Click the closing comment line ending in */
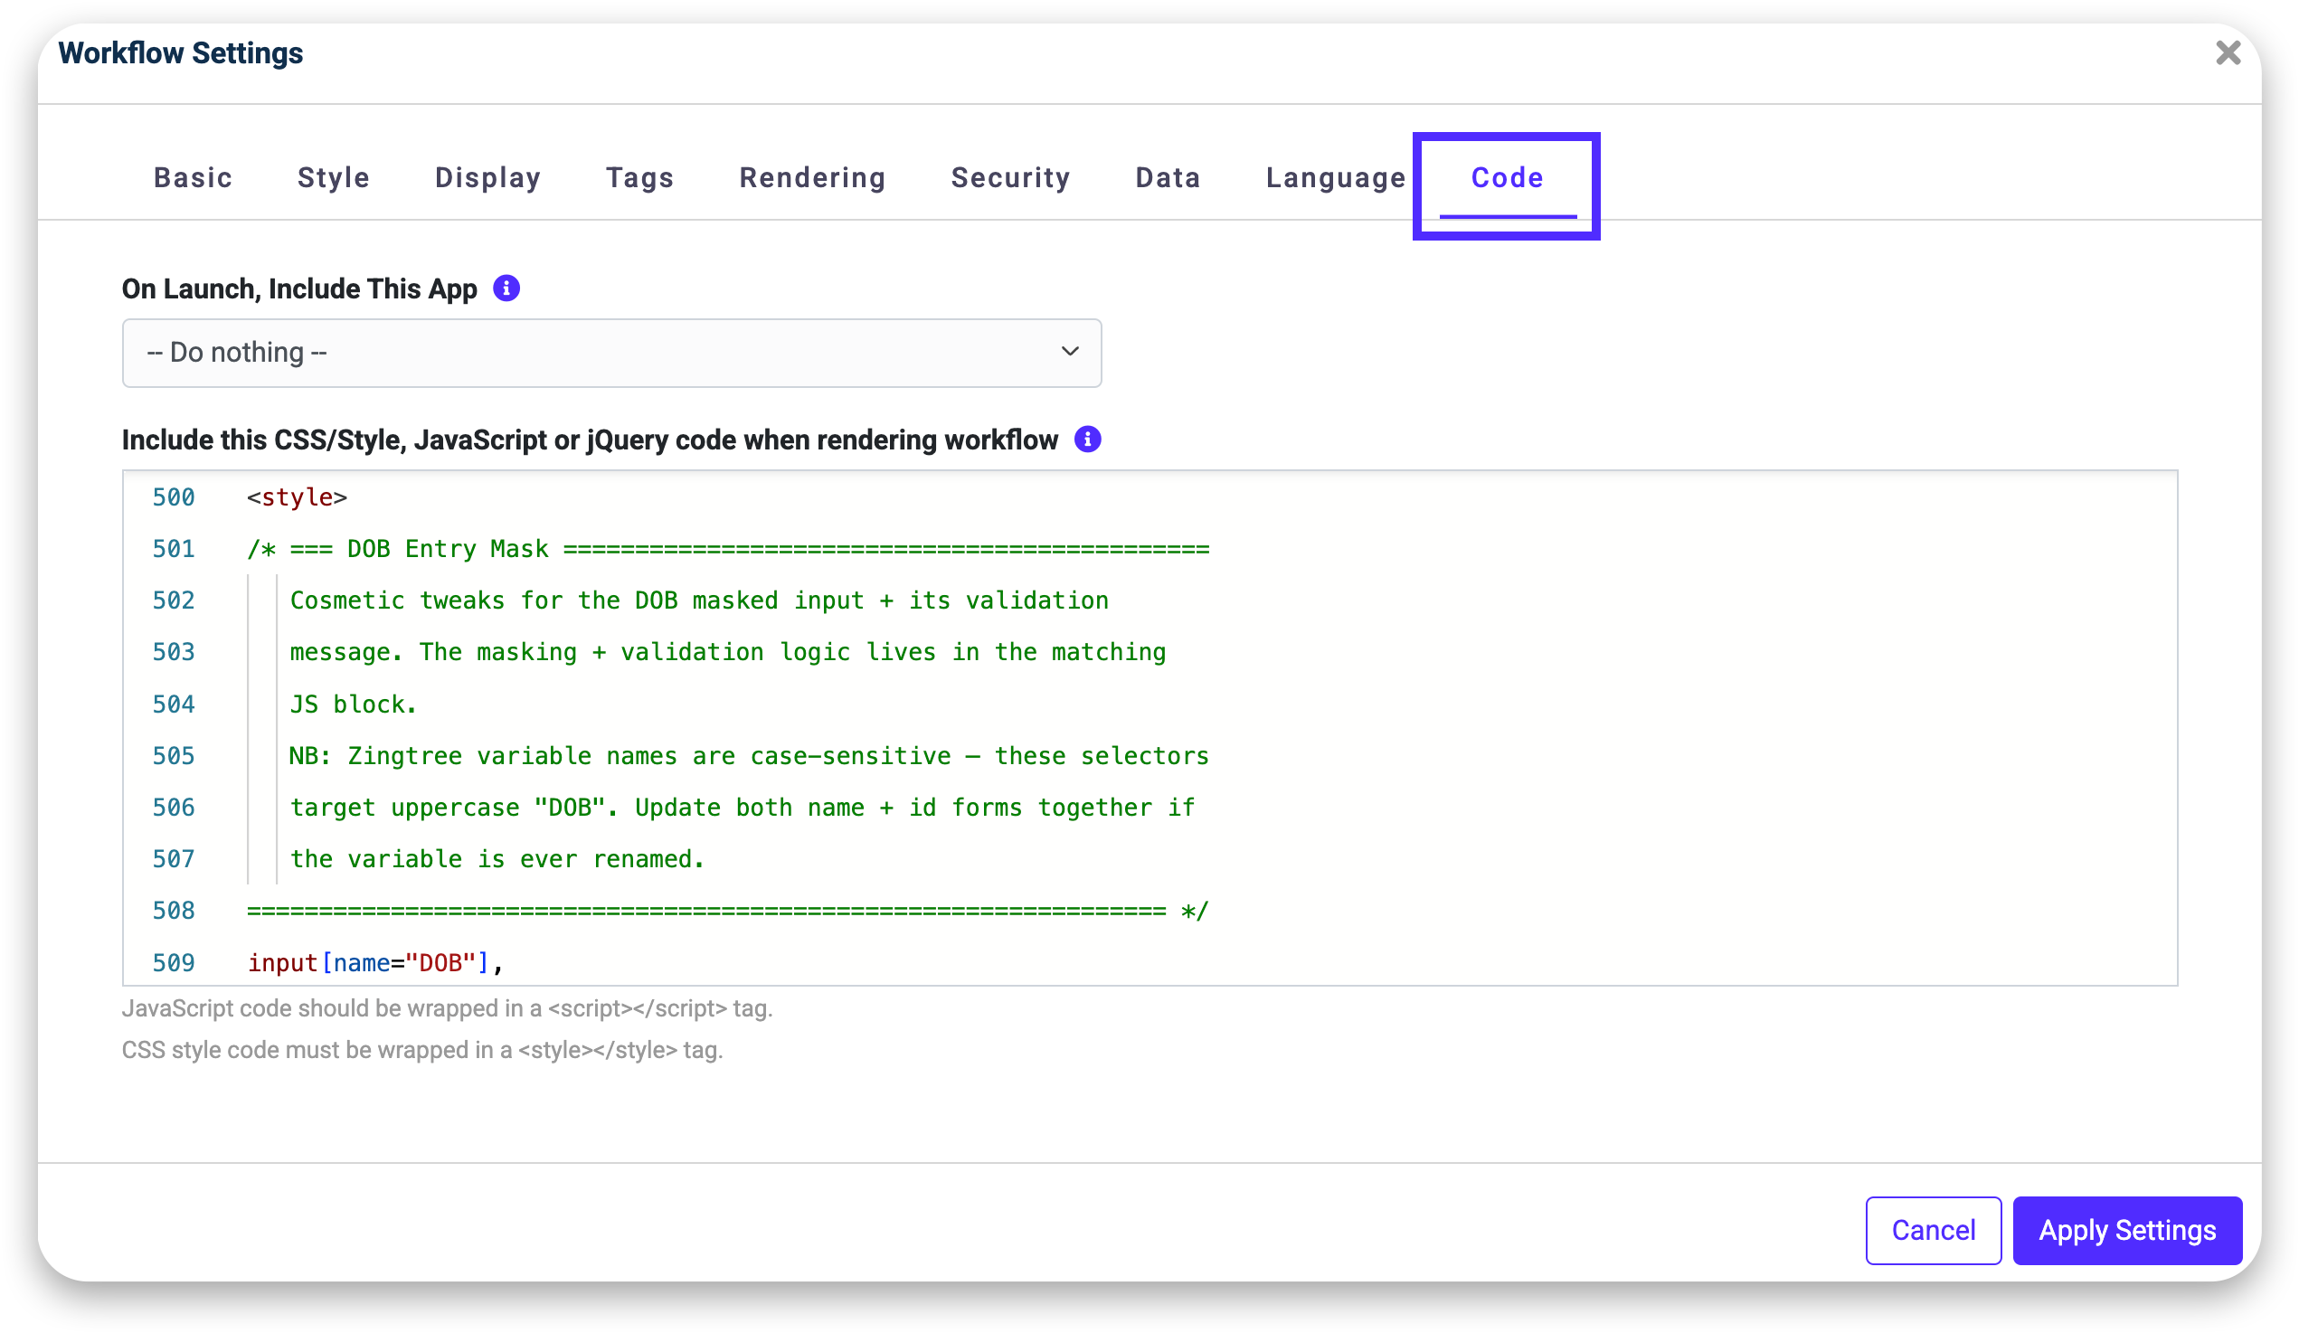 [x=727, y=911]
